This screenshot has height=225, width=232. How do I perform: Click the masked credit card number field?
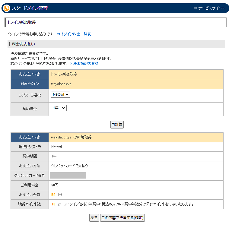pyautogui.click(x=68, y=176)
